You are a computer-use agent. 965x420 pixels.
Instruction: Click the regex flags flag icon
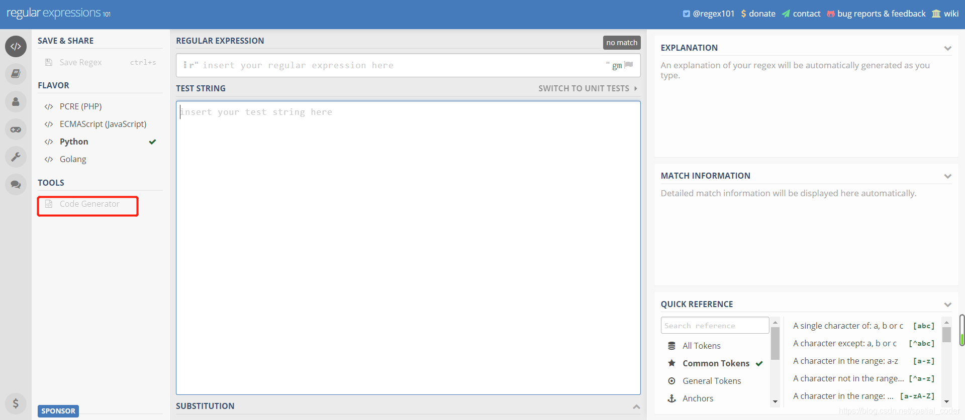tap(628, 65)
